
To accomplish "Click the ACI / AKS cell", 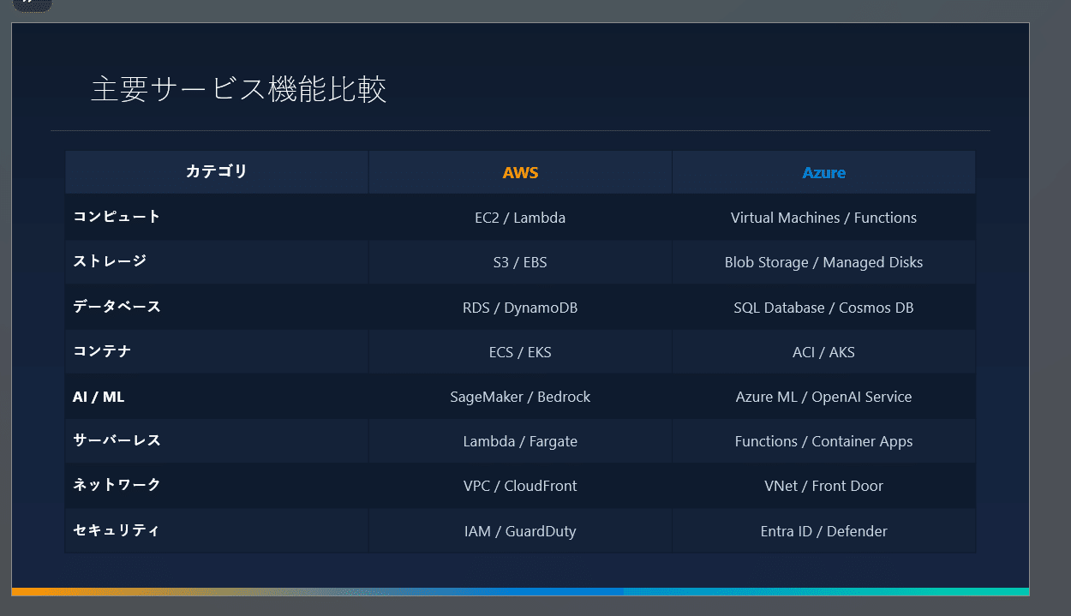I will point(824,352).
